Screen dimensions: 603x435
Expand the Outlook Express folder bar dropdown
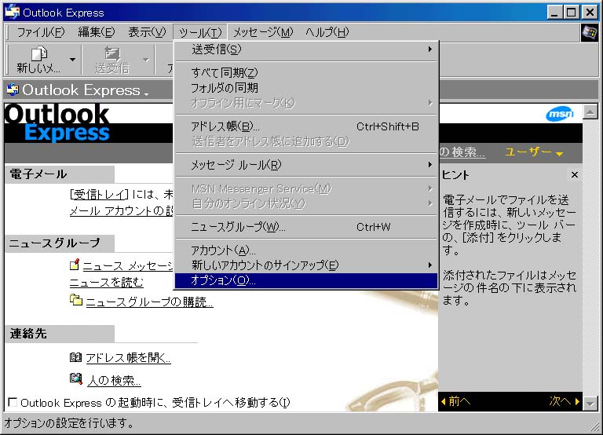coord(146,93)
